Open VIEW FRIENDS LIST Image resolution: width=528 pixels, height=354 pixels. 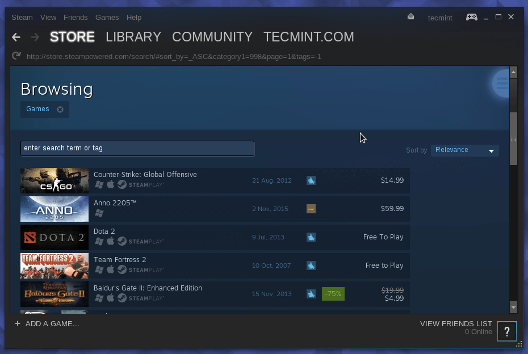[456, 324]
